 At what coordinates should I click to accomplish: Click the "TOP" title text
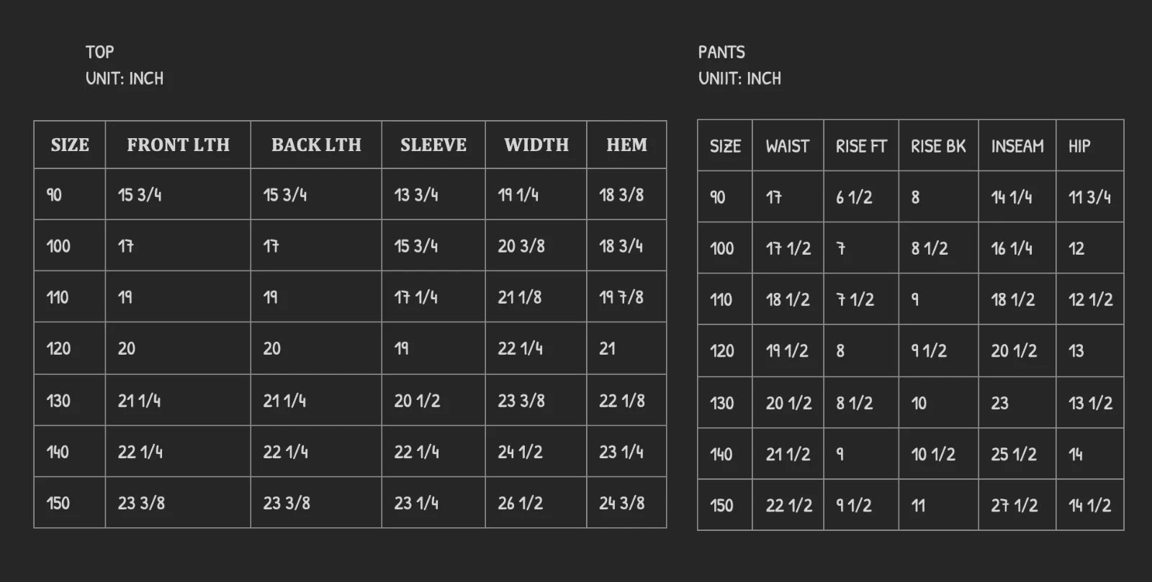[99, 53]
